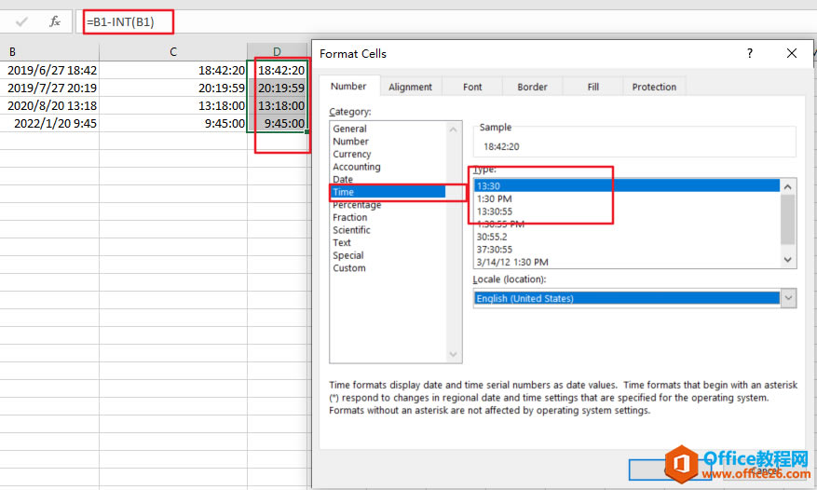Click cell containing 2020/8/20 13:18
817x490 pixels.
tap(49, 106)
